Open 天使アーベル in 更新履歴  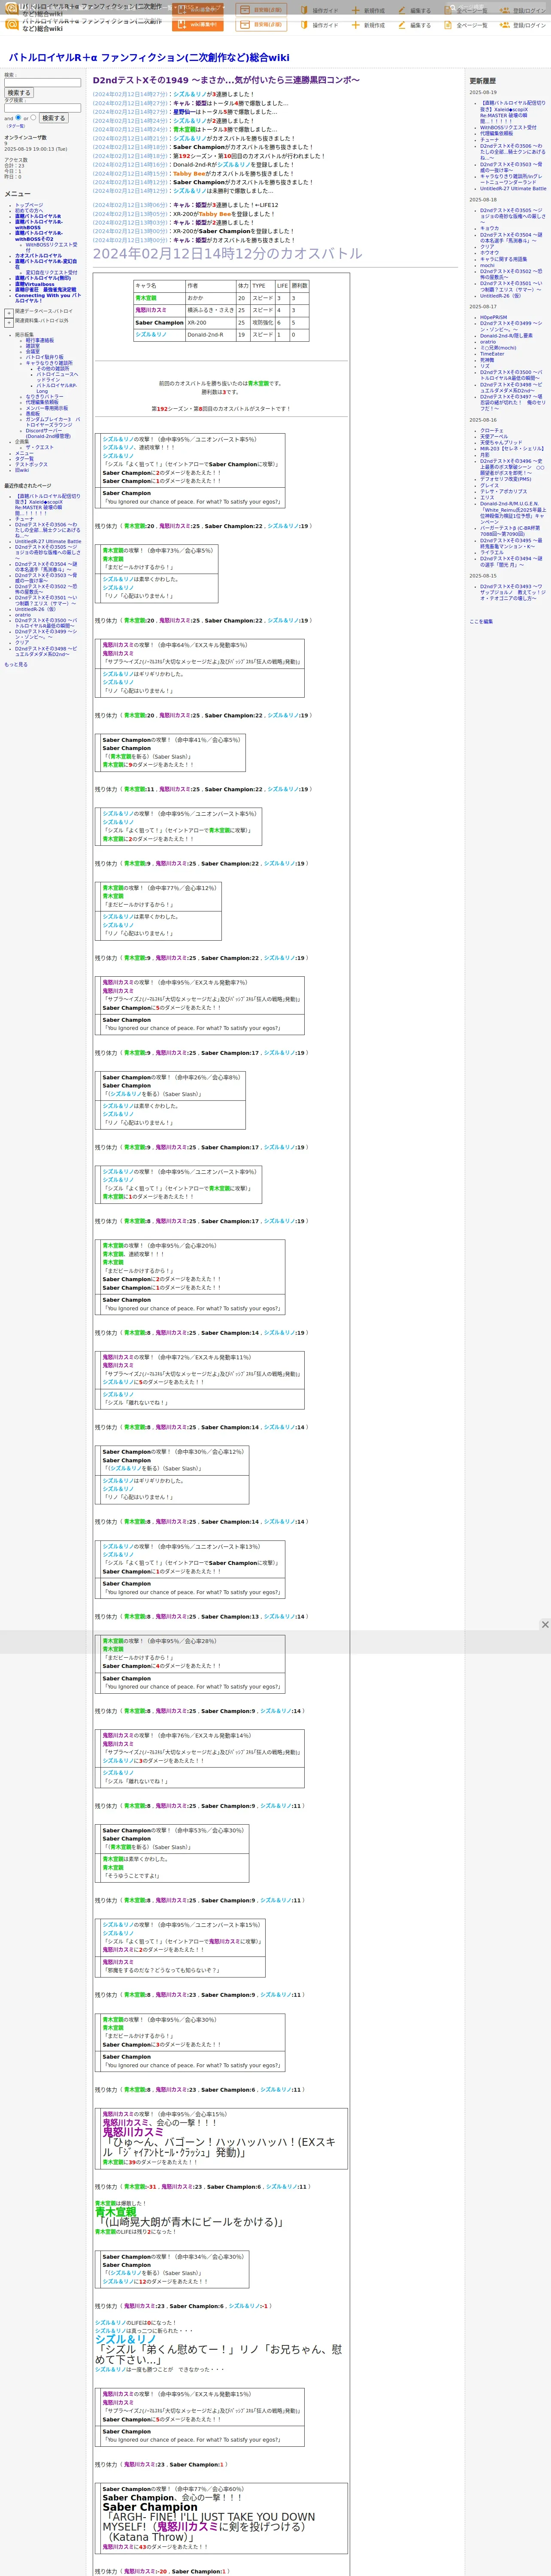[x=494, y=437]
